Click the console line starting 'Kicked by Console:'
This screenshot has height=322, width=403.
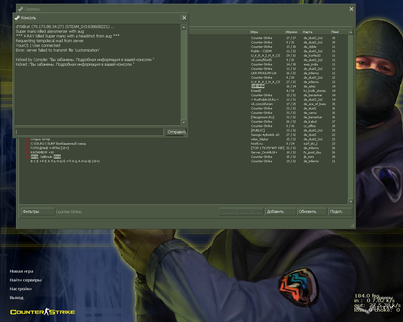(x=85, y=60)
